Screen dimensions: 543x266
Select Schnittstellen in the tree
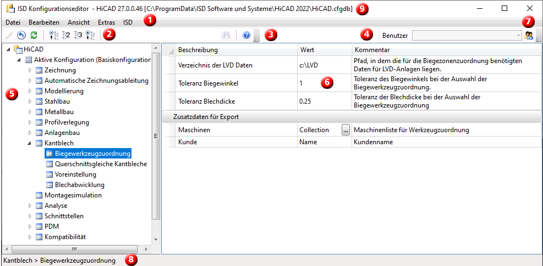pos(64,216)
